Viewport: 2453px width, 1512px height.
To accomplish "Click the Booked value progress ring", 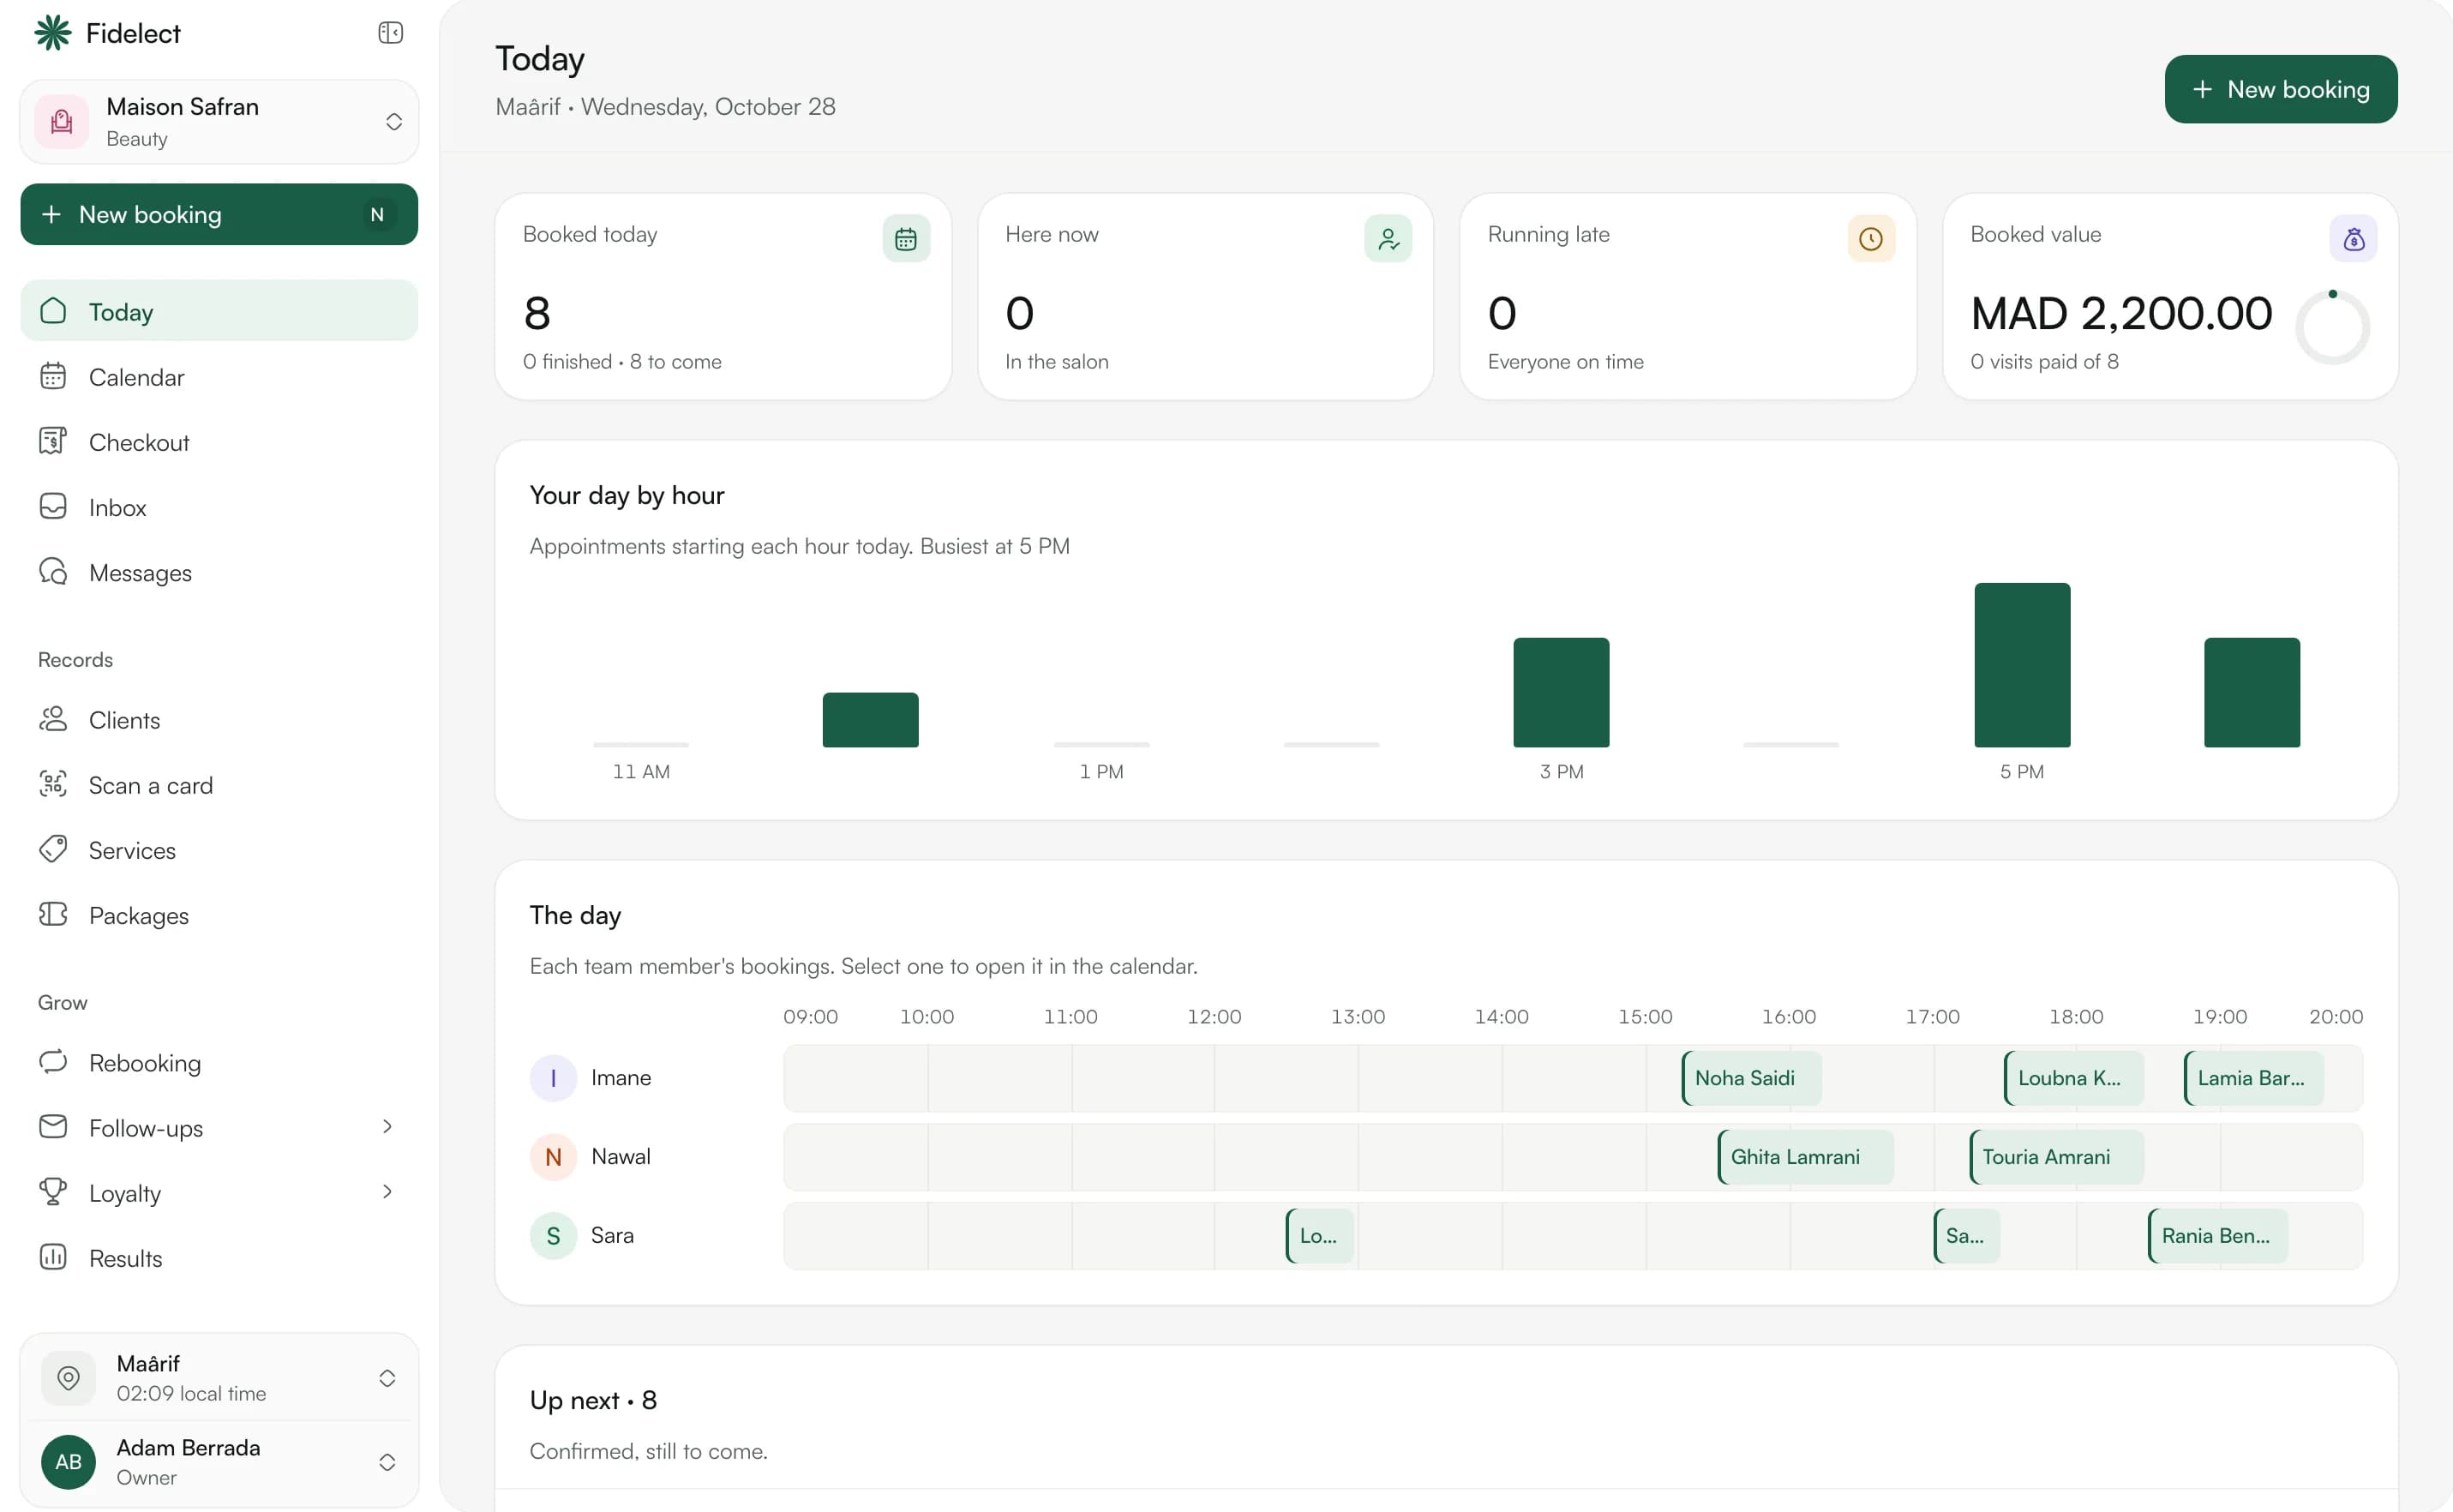I will (x=2332, y=327).
